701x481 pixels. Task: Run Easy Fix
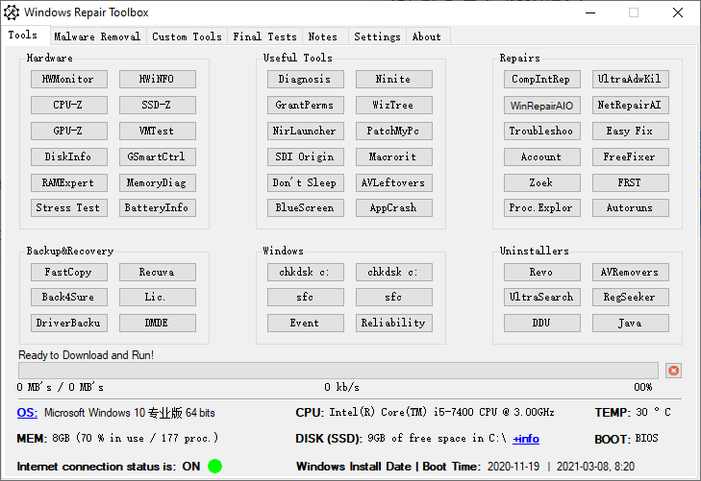pyautogui.click(x=631, y=131)
